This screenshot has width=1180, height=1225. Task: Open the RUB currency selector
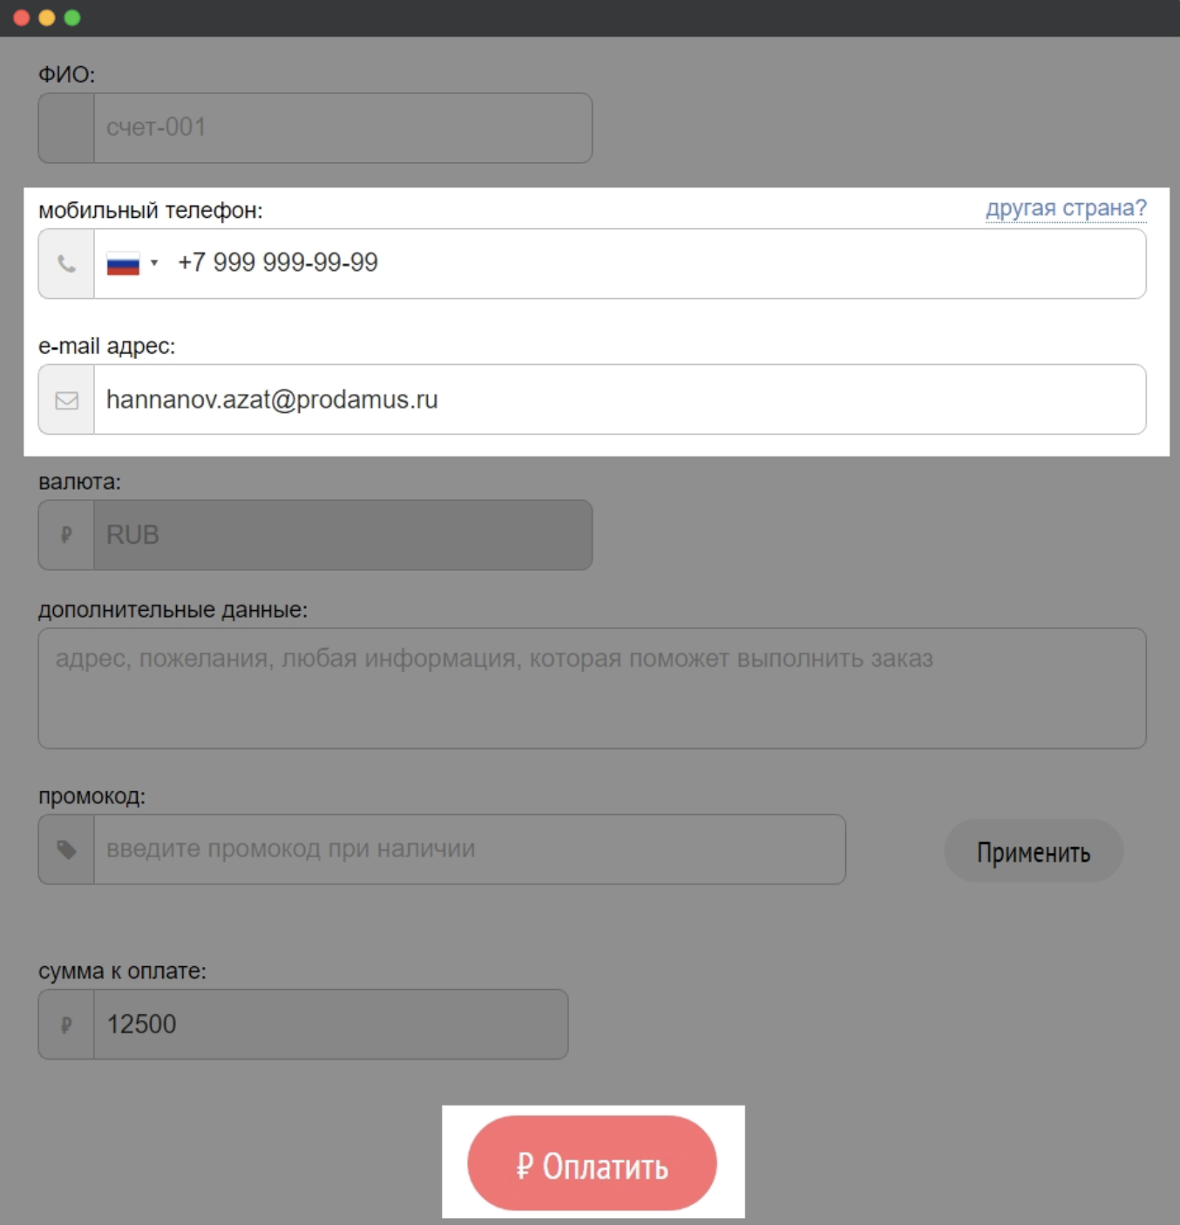[342, 535]
